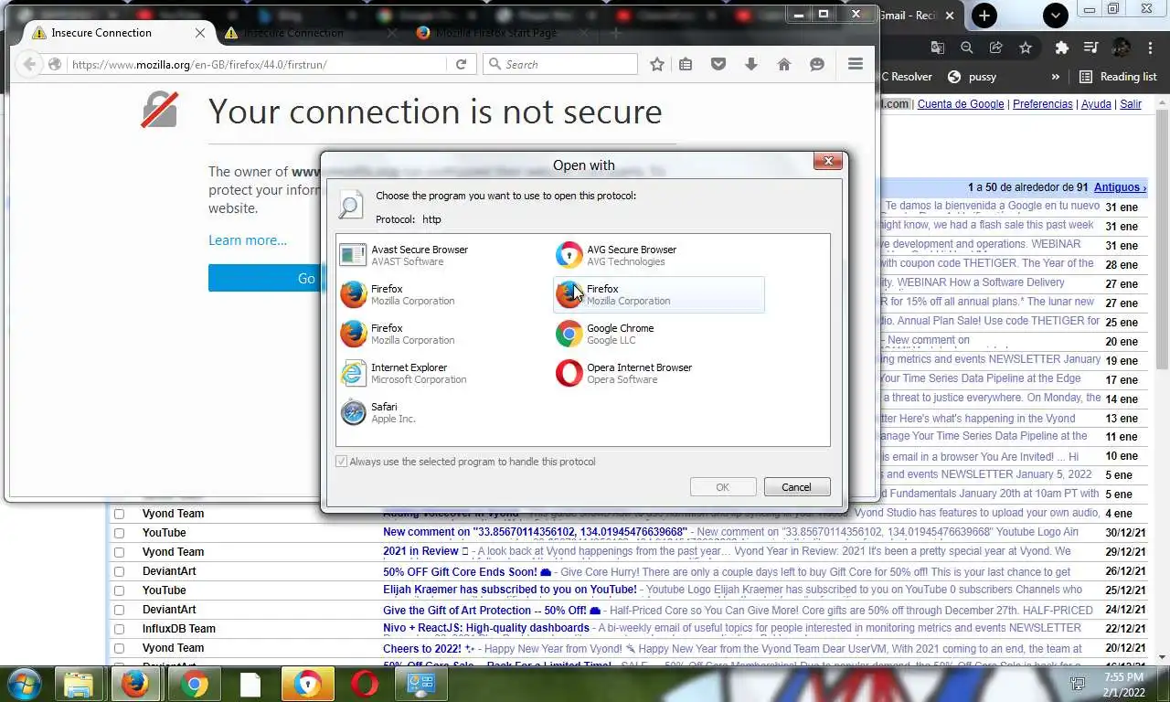Viewport: 1170px width, 702px height.
Task: Open Chrome share page icon
Action: [x=996, y=48]
